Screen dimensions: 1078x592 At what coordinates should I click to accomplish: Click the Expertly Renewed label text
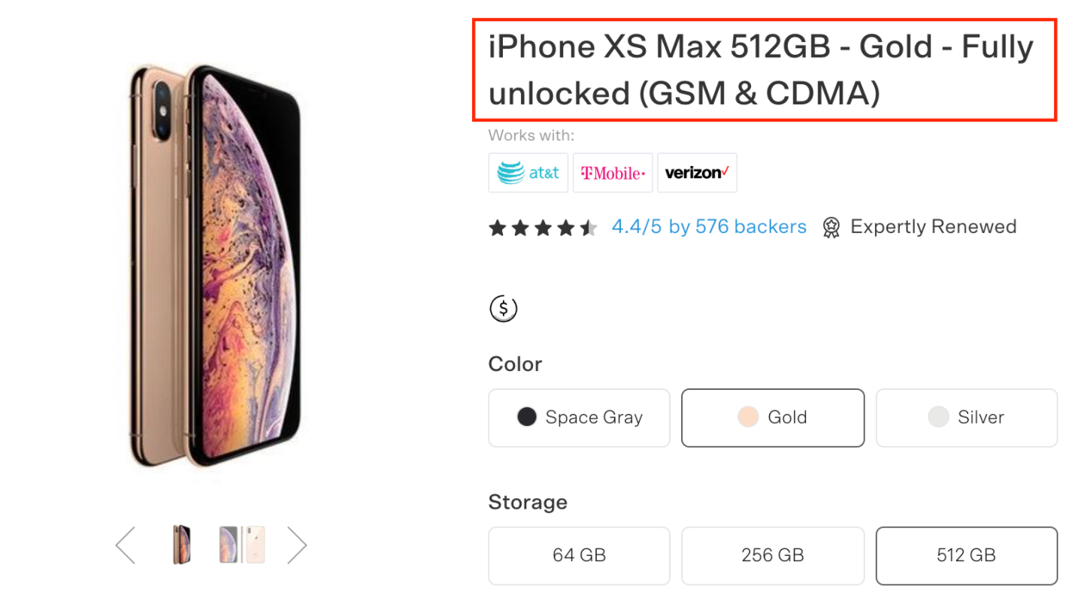(933, 227)
